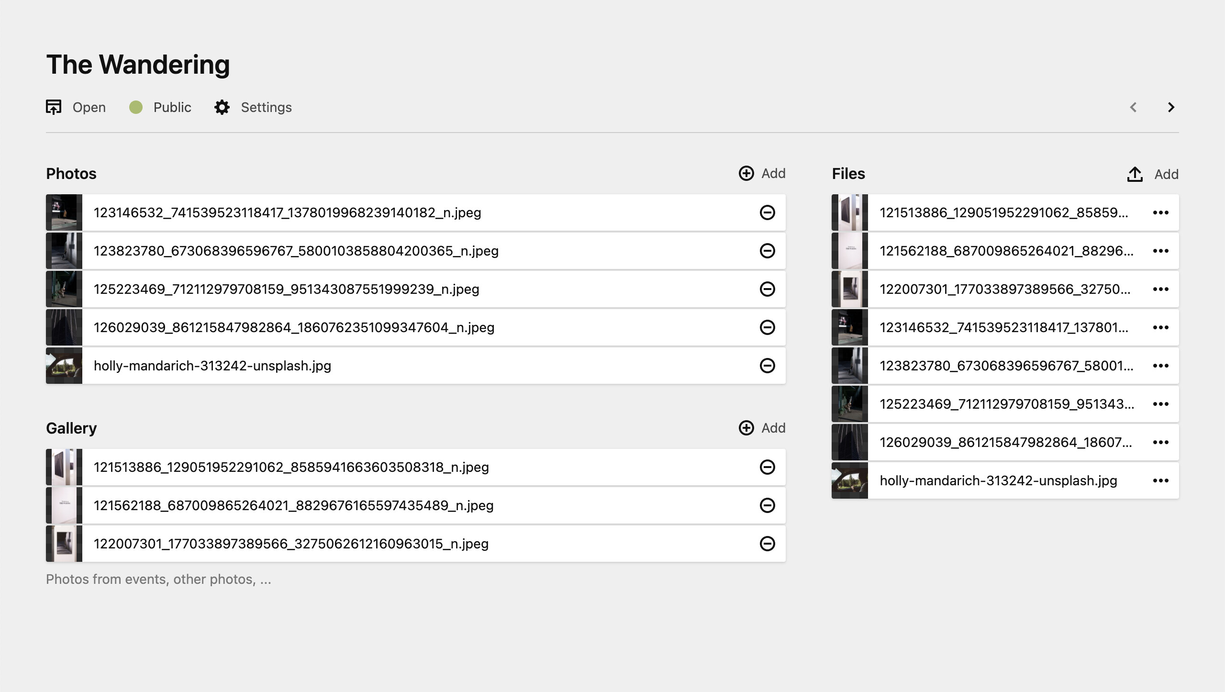Remove 123146532 photo from Photos
Screen dimensions: 1225x692
pyautogui.click(x=768, y=212)
